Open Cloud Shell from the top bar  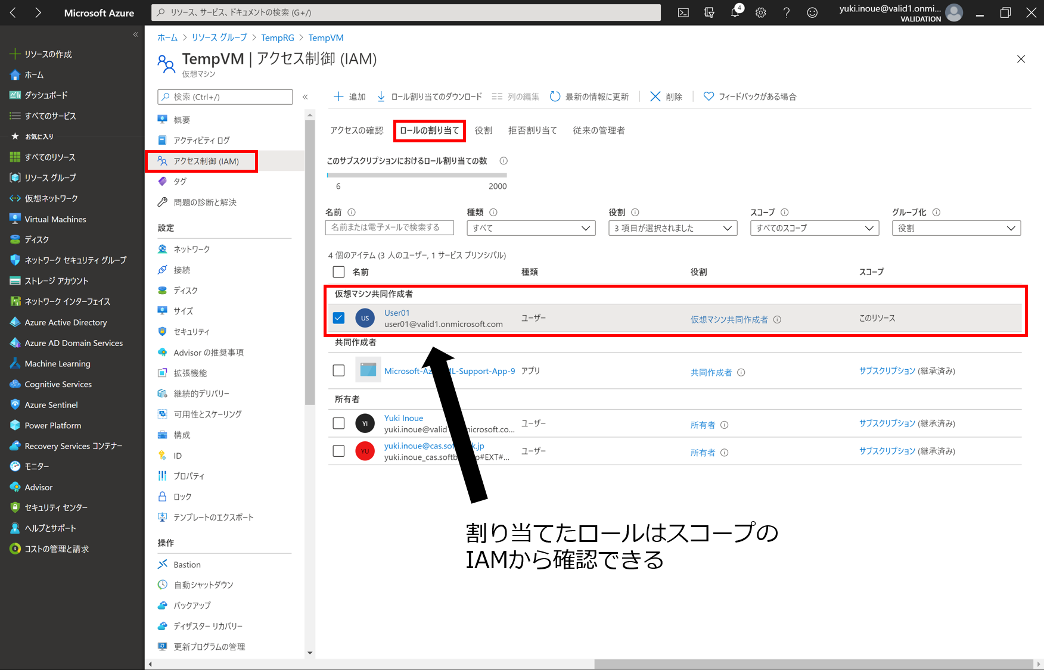[683, 13]
